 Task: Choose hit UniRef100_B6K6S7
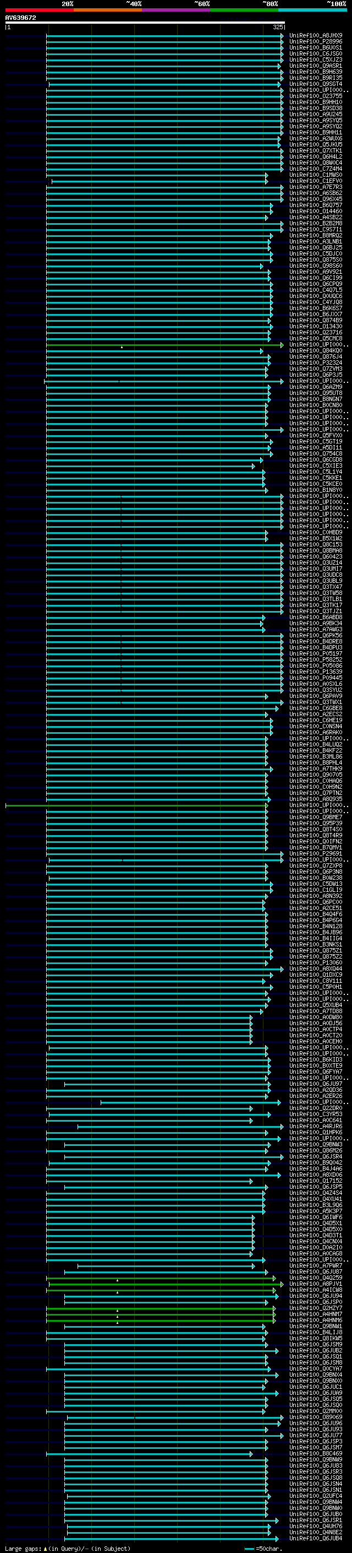click(316, 309)
